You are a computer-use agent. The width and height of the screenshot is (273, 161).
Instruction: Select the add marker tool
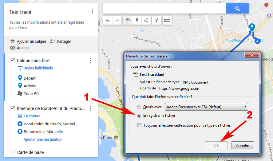[137, 21]
